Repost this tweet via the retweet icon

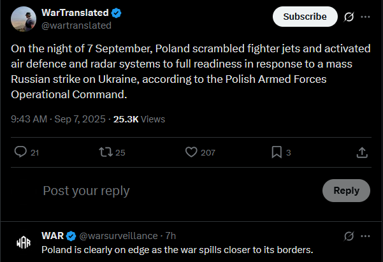point(105,152)
